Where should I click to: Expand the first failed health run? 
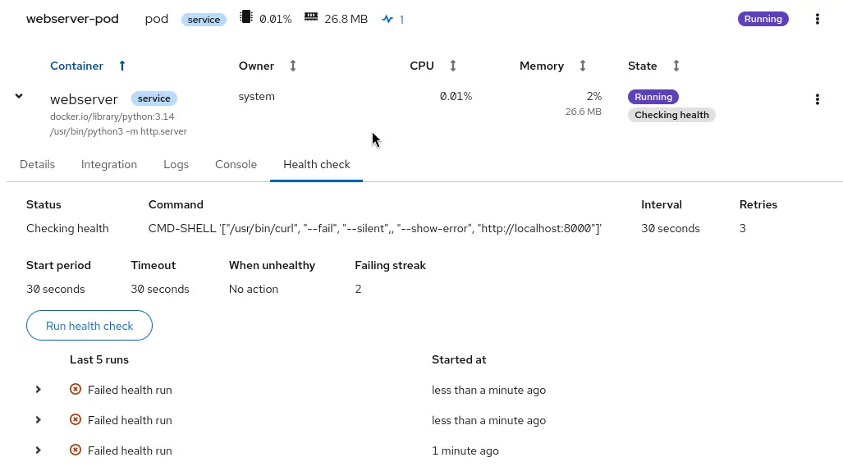point(38,390)
